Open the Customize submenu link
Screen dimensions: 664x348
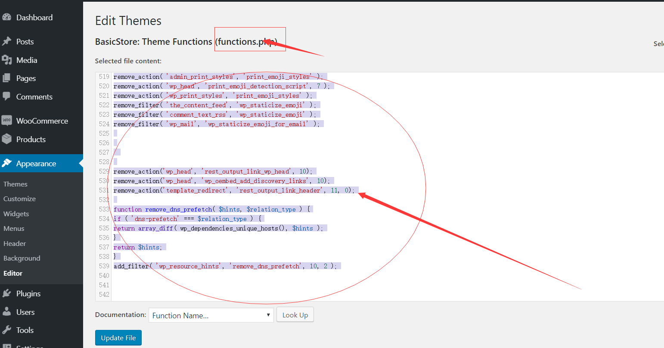tap(20, 199)
